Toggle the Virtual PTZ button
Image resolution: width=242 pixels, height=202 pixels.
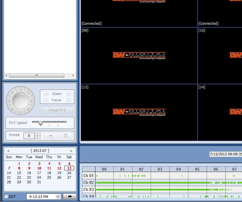(57, 110)
